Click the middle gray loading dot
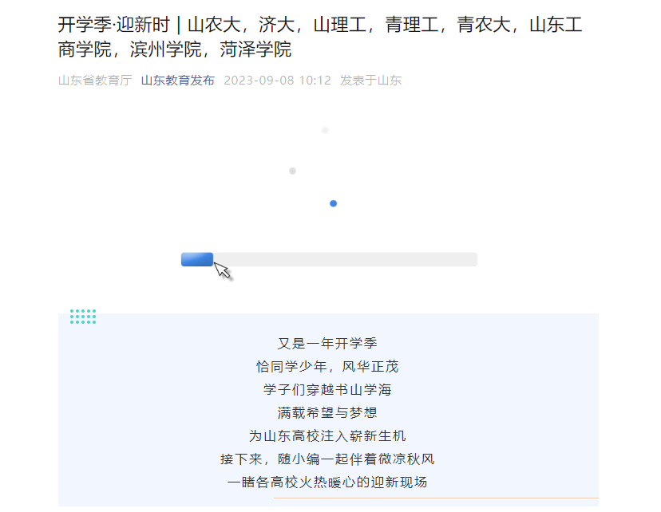 pyautogui.click(x=293, y=171)
